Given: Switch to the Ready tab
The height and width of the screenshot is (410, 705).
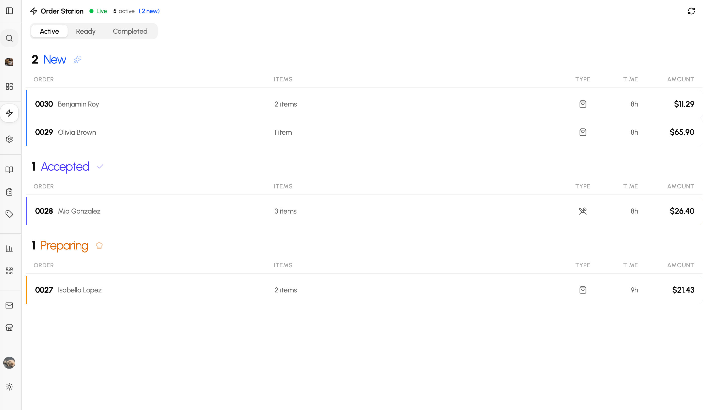Looking at the screenshot, I should [86, 31].
